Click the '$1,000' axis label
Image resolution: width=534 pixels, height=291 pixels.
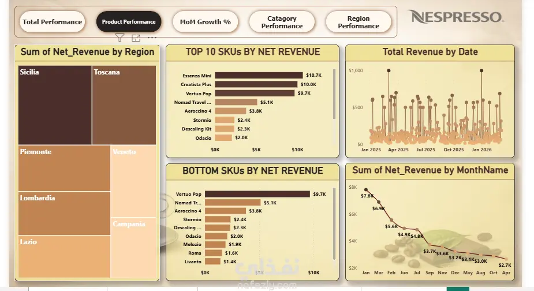(356, 70)
